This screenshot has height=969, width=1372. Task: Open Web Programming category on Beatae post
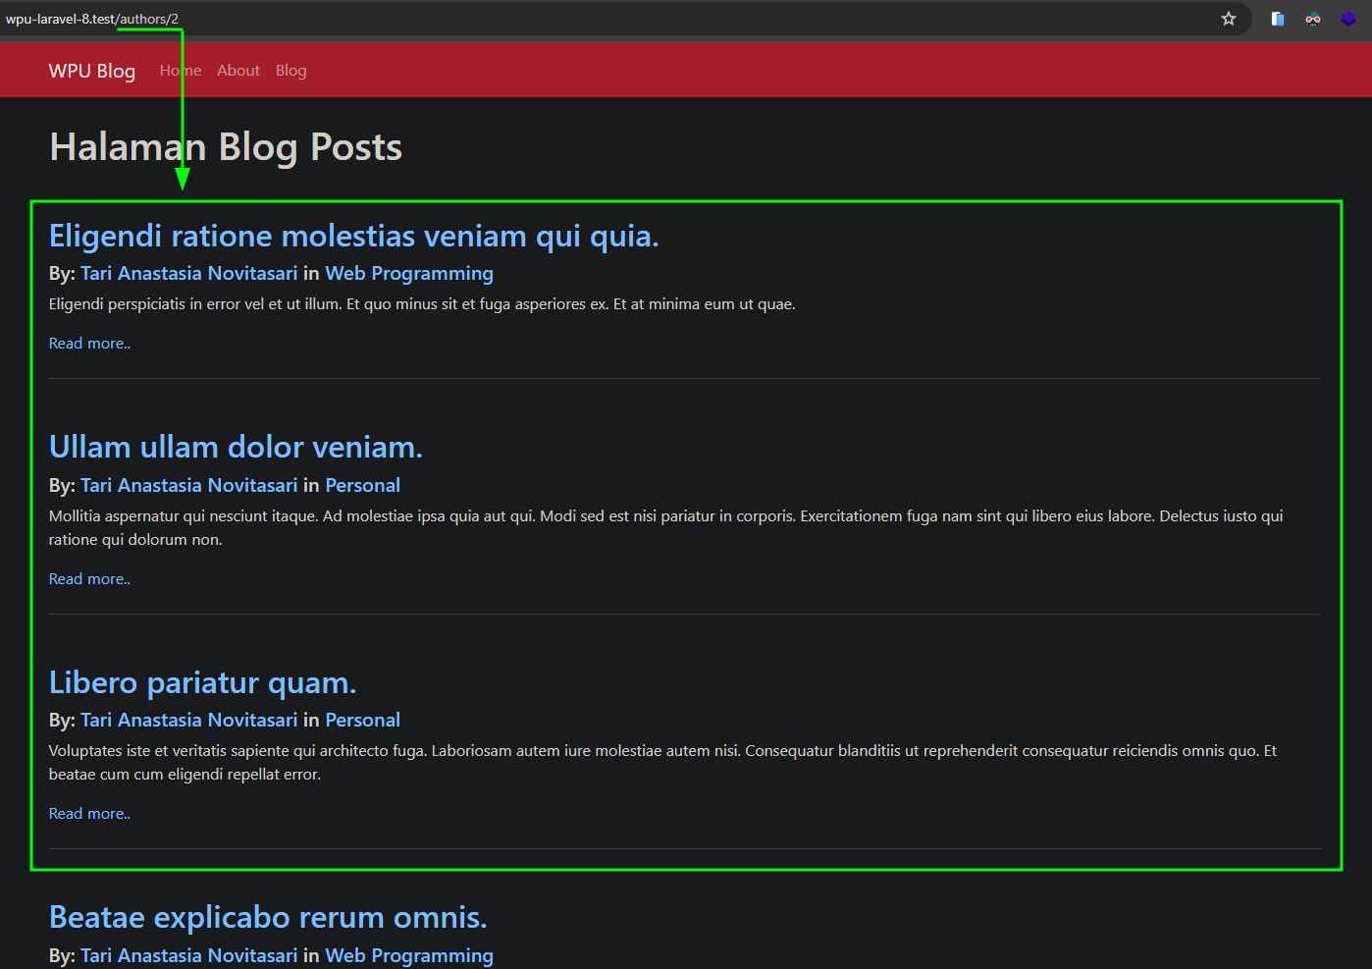tap(408, 956)
